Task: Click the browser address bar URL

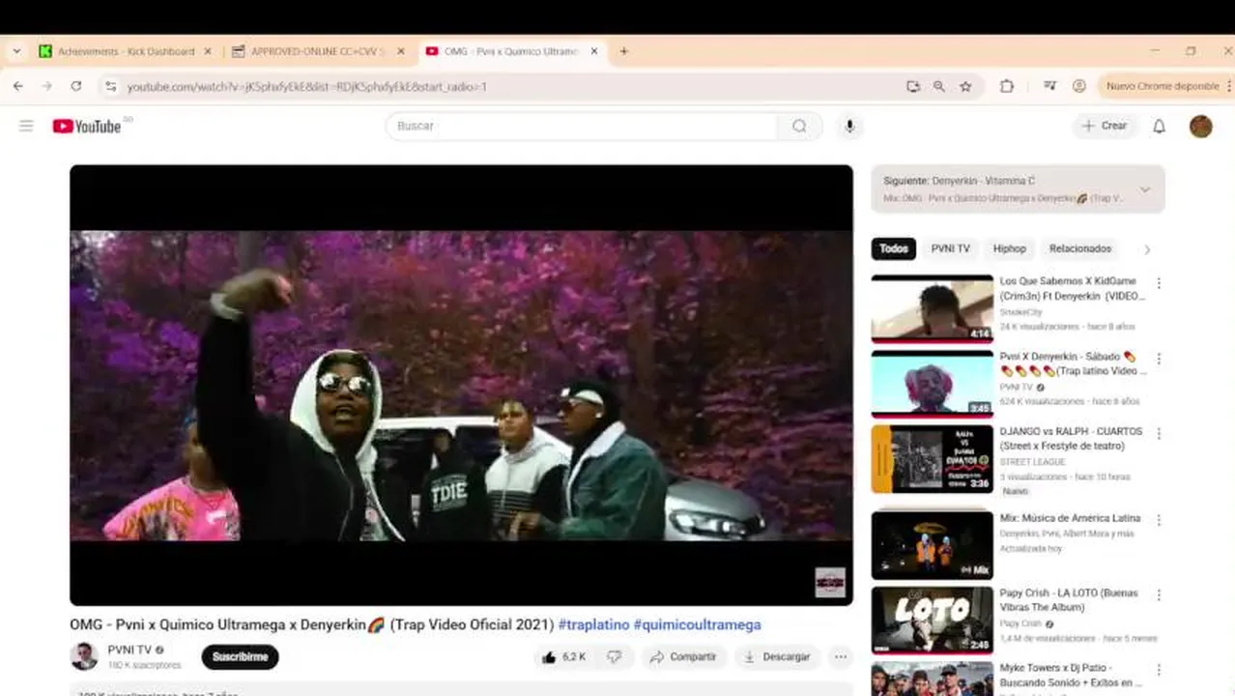Action: coord(307,86)
